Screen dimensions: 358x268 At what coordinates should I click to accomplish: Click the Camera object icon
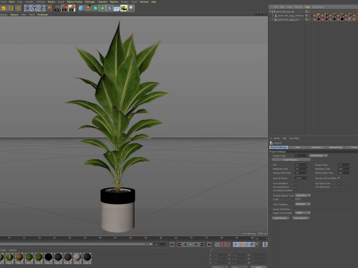click(124, 8)
